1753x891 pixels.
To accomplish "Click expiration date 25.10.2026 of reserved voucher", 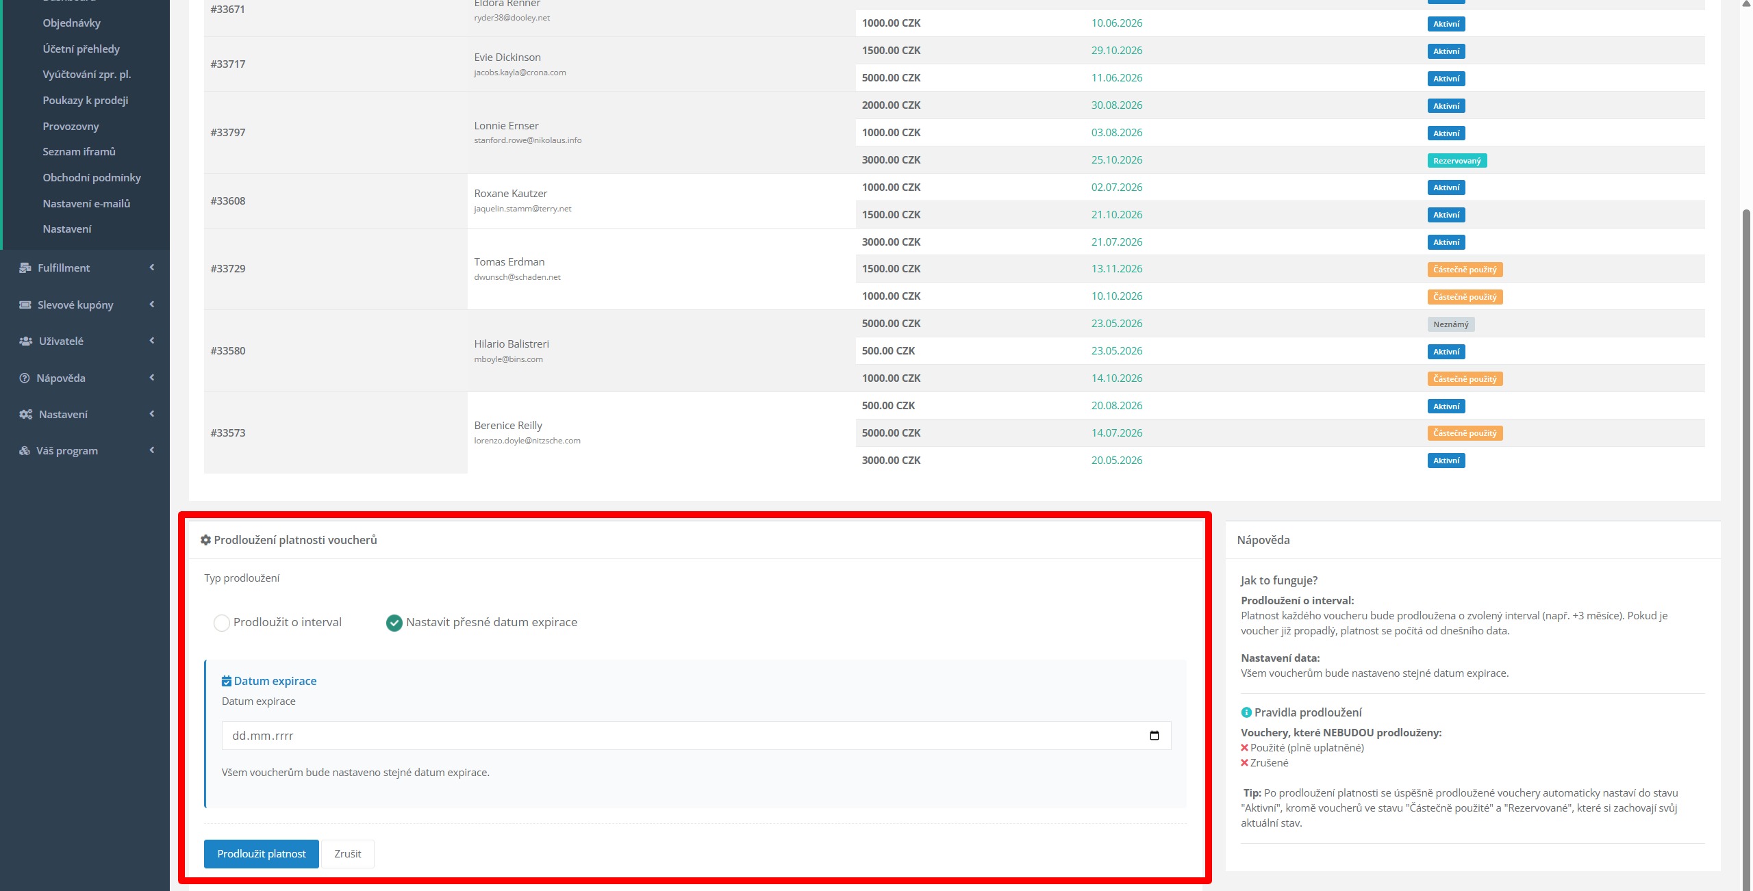I will pos(1116,160).
